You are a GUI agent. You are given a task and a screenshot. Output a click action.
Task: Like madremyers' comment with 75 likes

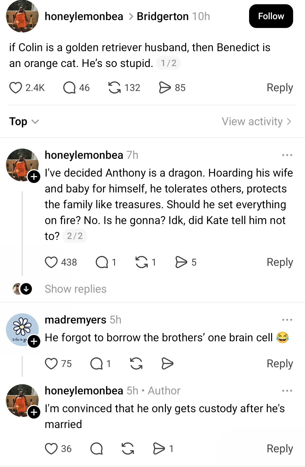tap(51, 364)
